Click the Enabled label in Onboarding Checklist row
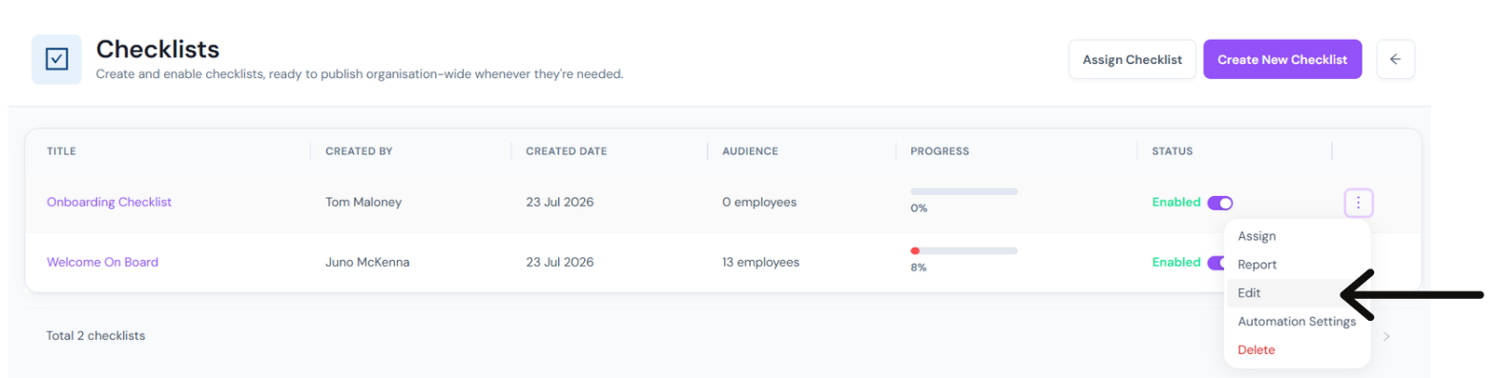Screen dimensions: 1497x378 coord(1175,202)
